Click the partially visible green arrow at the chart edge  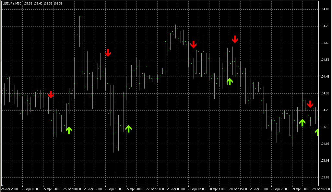click(317, 132)
